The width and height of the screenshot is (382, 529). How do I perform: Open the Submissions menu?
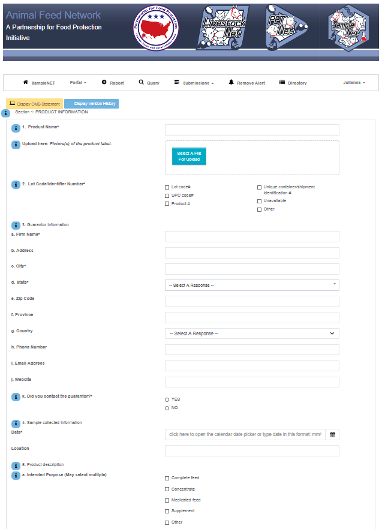[194, 83]
